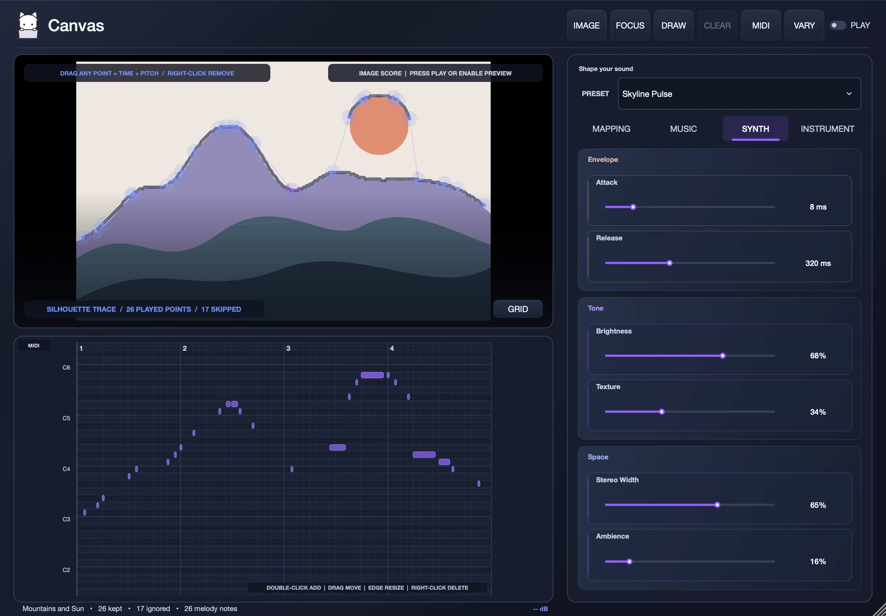Click bar number 4 on the timeline
The image size is (886, 616).
pyautogui.click(x=392, y=348)
